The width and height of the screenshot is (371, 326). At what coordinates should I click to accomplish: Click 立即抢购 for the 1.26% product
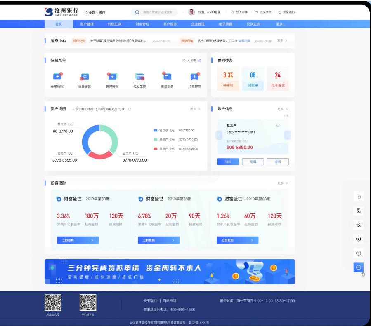[238, 240]
